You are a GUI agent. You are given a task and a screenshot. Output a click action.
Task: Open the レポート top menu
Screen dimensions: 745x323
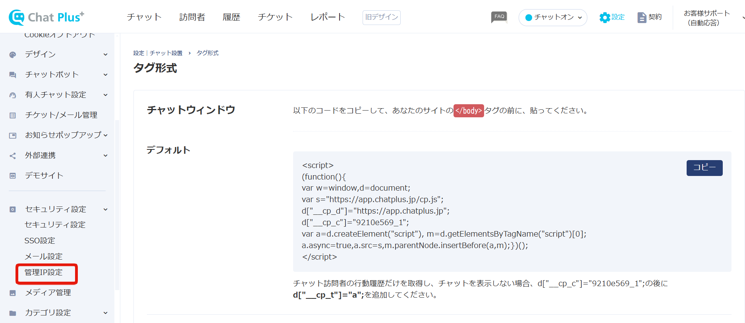point(328,17)
